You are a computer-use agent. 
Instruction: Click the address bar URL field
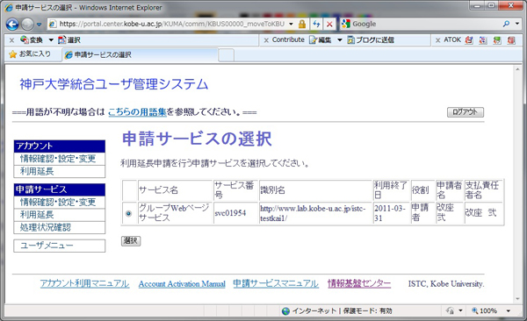168,24
